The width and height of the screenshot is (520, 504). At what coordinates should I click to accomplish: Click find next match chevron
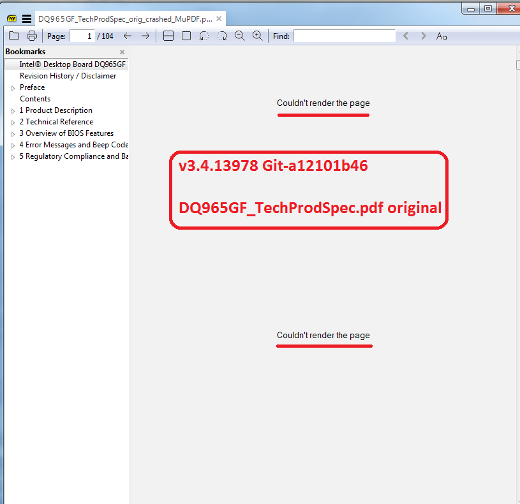click(423, 36)
